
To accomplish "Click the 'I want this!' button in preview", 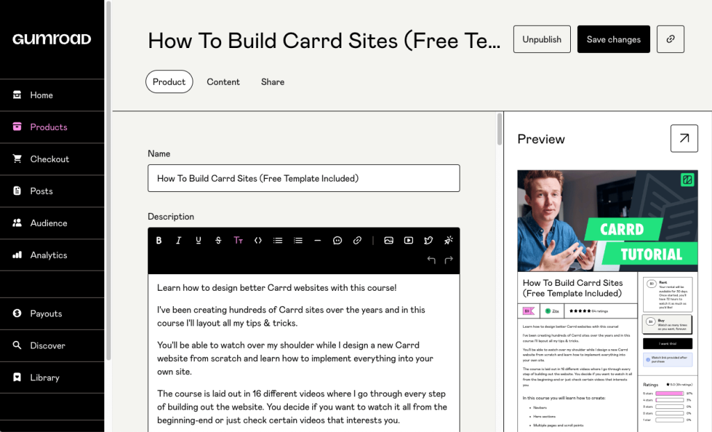I will coord(667,344).
